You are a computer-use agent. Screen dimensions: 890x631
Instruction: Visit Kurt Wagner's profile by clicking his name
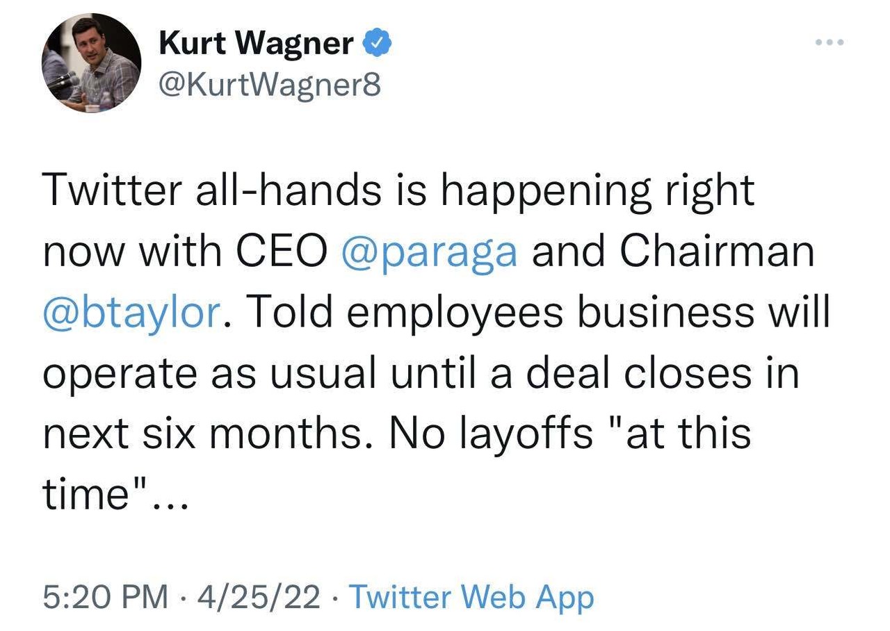pyautogui.click(x=252, y=41)
